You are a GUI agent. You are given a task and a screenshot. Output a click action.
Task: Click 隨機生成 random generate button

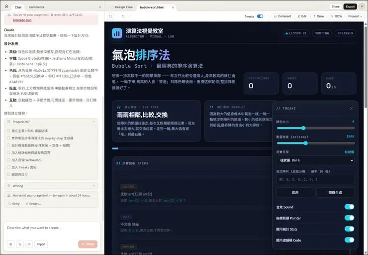click(335, 192)
